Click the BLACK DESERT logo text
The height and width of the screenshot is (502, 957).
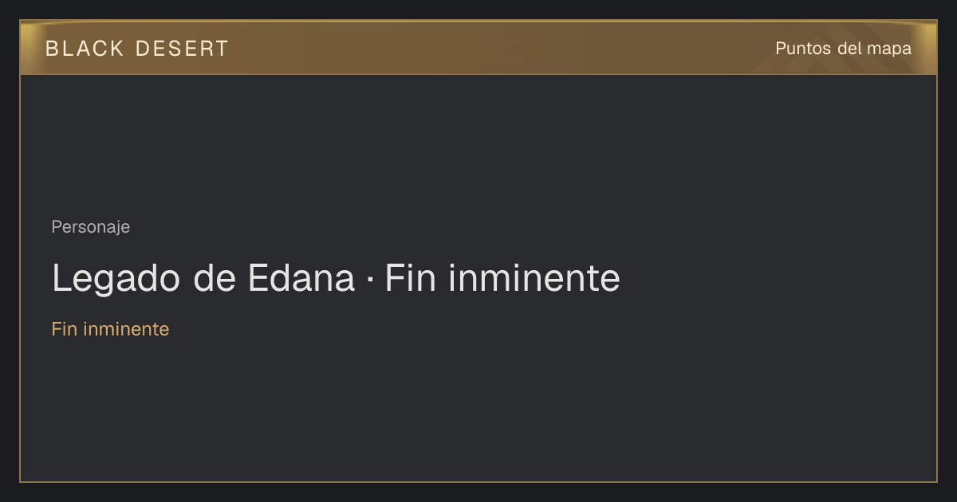pyautogui.click(x=137, y=49)
